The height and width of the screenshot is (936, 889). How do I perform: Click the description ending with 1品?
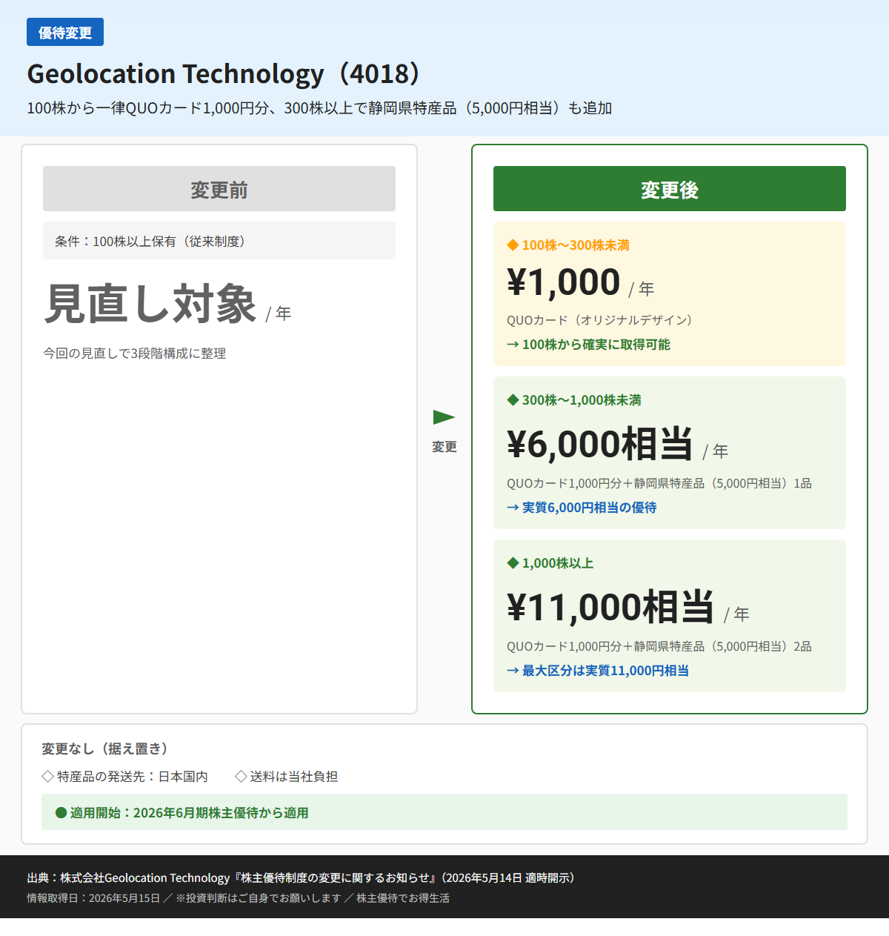[x=659, y=483]
